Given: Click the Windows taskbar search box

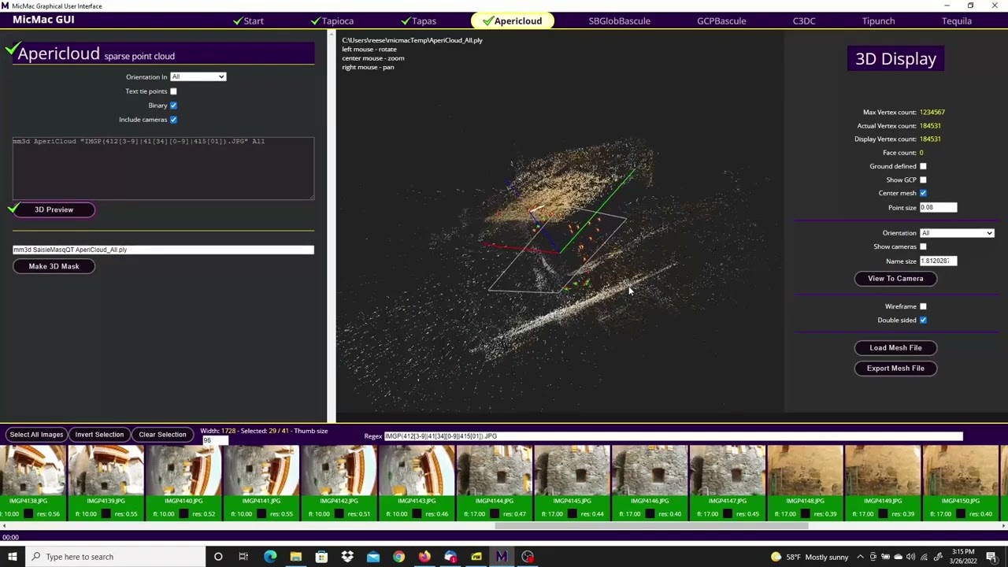Looking at the screenshot, I should (116, 557).
